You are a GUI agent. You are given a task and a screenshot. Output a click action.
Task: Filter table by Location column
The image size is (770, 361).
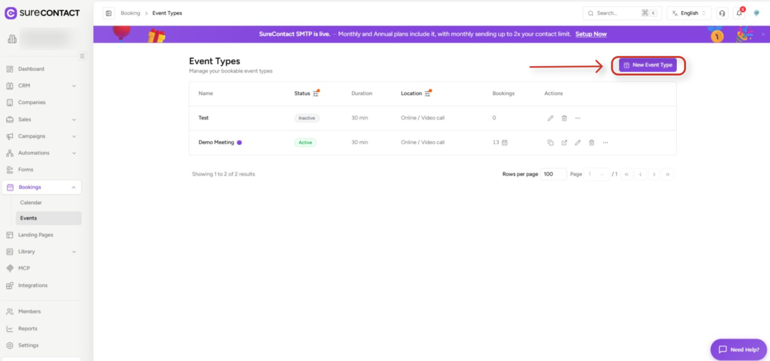[x=427, y=93]
